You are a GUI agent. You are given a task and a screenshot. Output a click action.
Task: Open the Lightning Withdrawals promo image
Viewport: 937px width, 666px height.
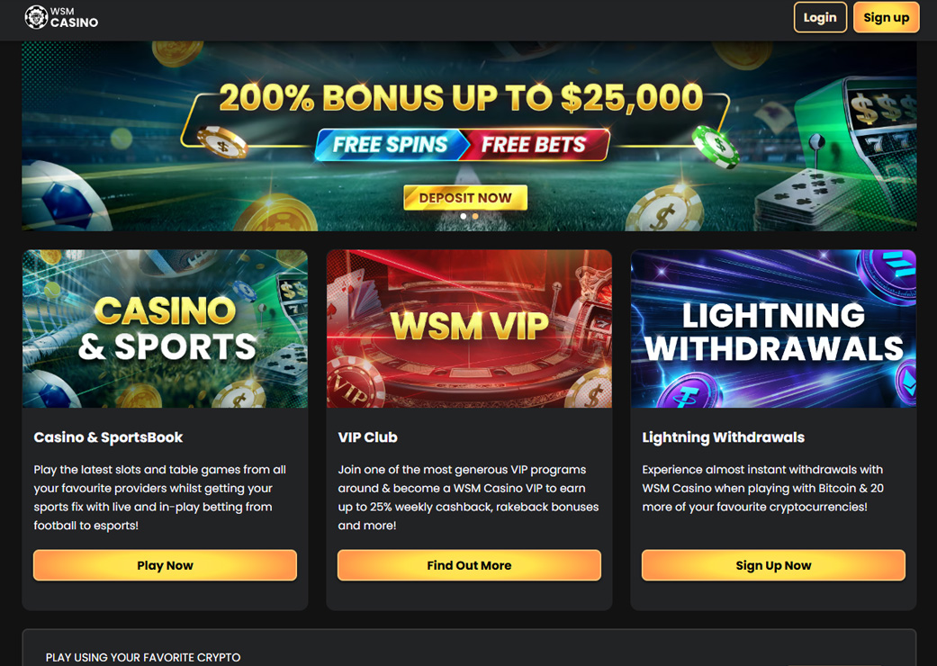point(773,328)
